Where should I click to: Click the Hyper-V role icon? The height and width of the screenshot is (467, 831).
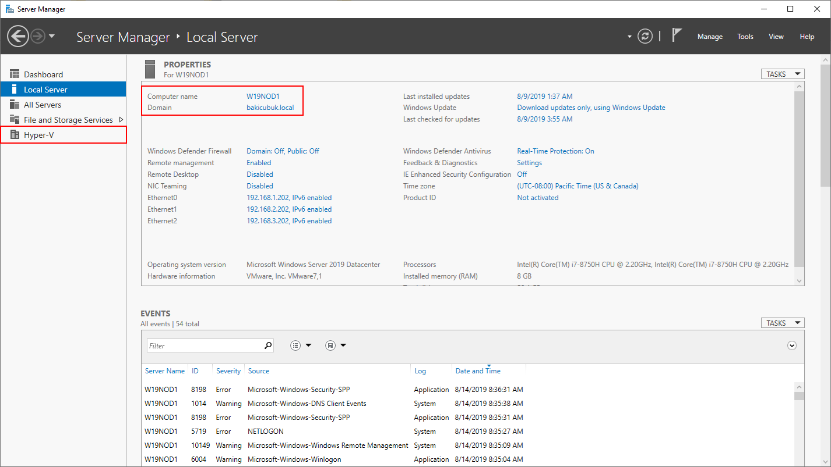[x=15, y=134]
